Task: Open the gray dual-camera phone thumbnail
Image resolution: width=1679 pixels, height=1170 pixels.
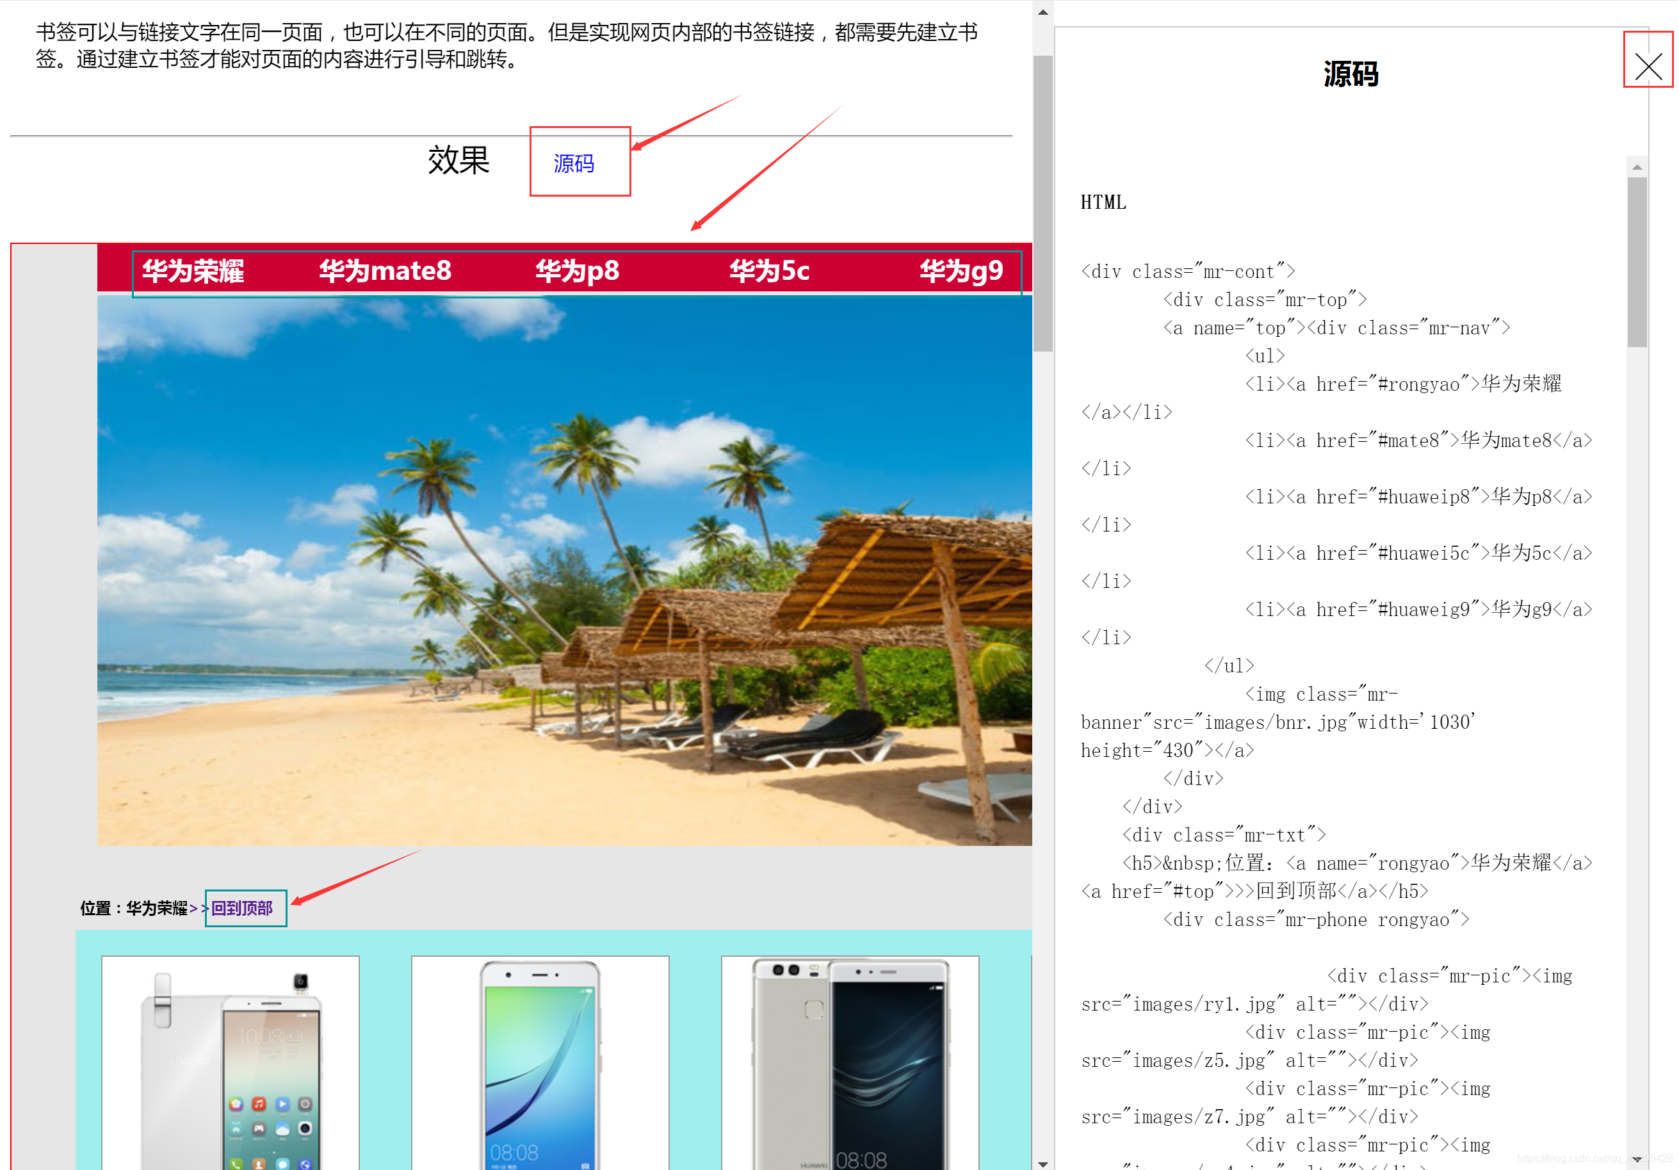Action: click(x=850, y=1062)
